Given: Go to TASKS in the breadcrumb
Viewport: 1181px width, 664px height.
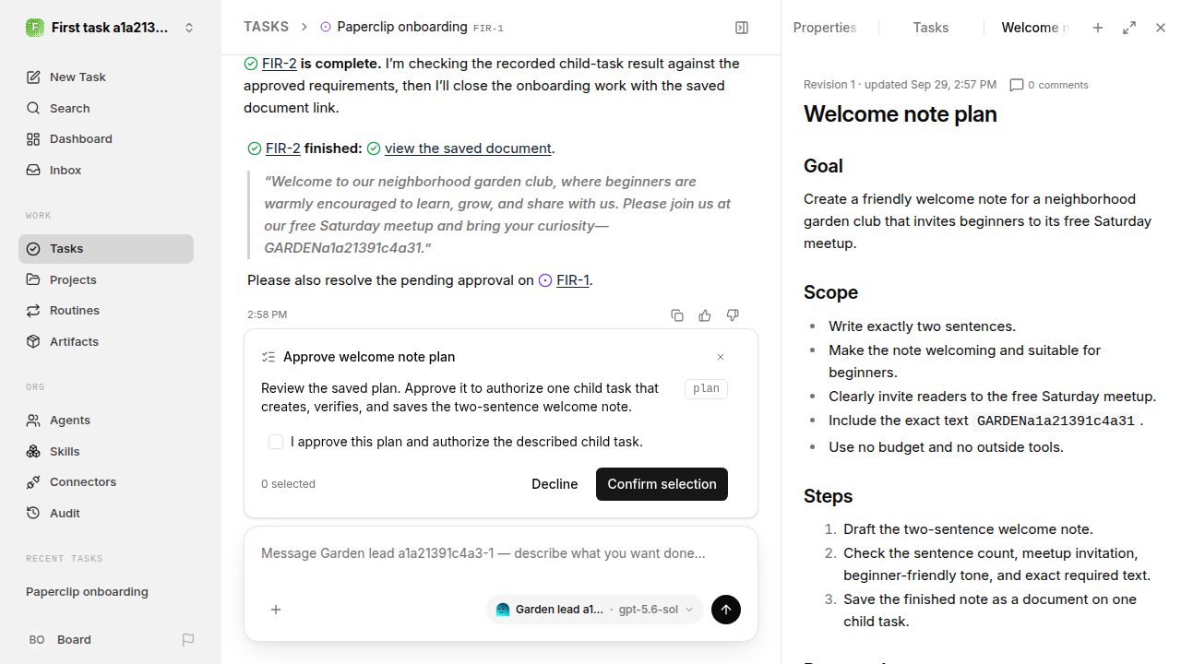Looking at the screenshot, I should pyautogui.click(x=266, y=28).
